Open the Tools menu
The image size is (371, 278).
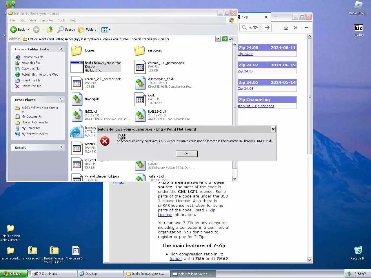62,20
